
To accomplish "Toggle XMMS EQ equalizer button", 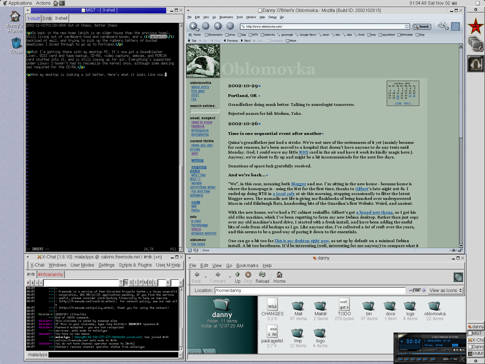I will (x=454, y=350).
